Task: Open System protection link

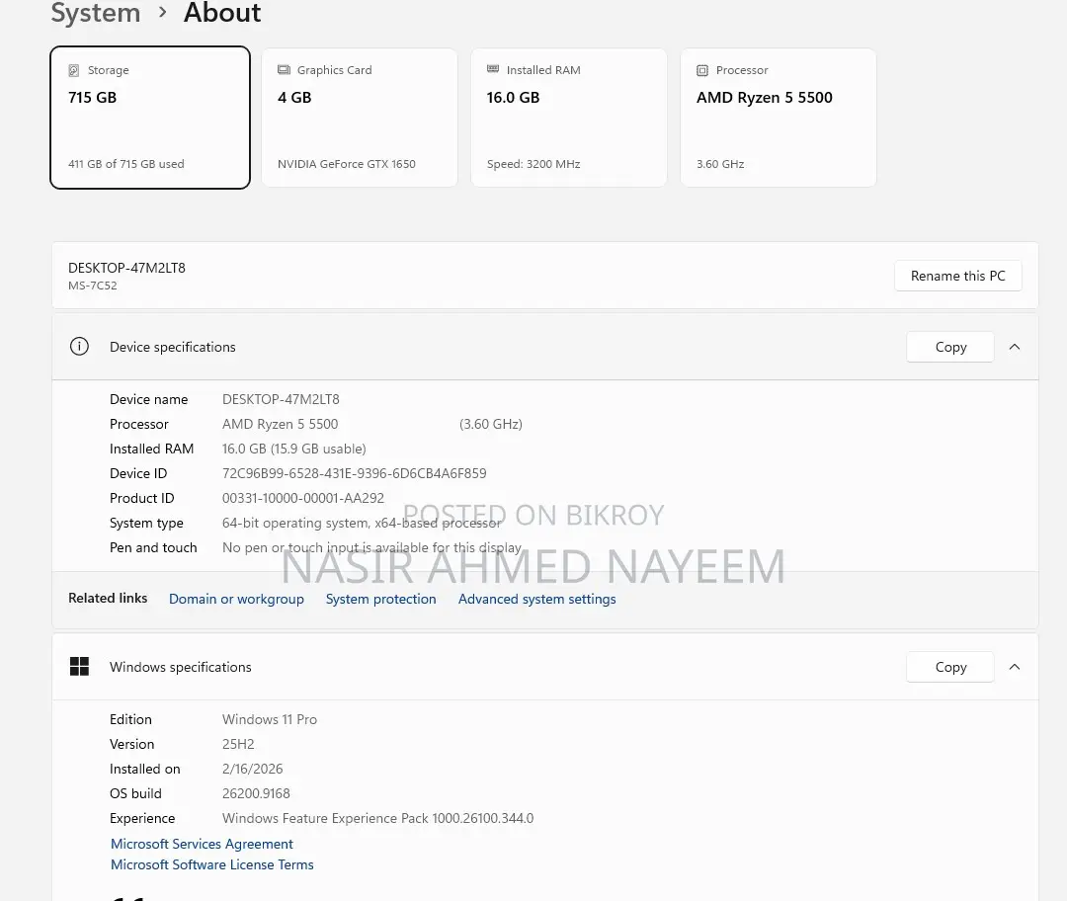Action: [381, 599]
